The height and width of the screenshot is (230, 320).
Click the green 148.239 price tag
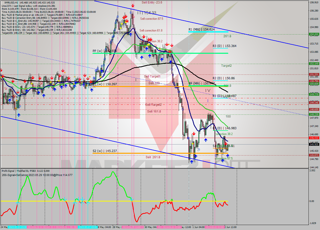(x=314, y=114)
